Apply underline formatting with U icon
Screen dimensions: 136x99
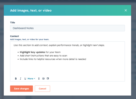pos(25,78)
